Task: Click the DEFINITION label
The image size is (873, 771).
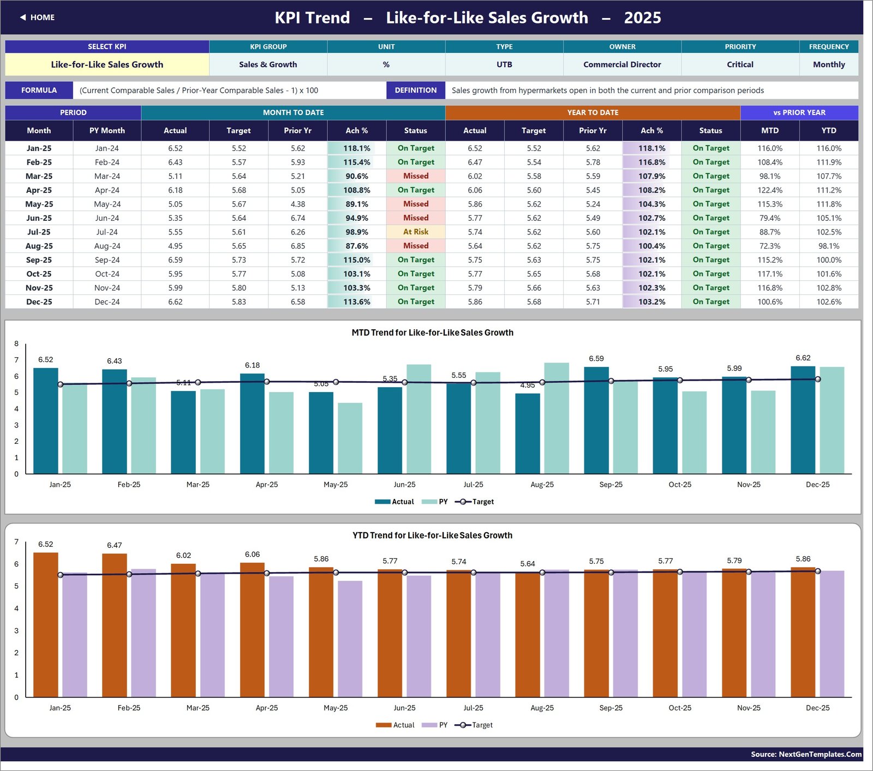Action: pos(416,91)
